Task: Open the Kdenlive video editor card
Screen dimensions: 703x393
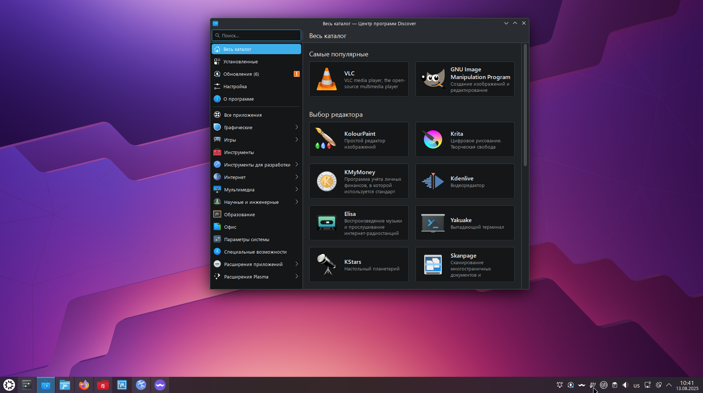Action: [x=465, y=181]
